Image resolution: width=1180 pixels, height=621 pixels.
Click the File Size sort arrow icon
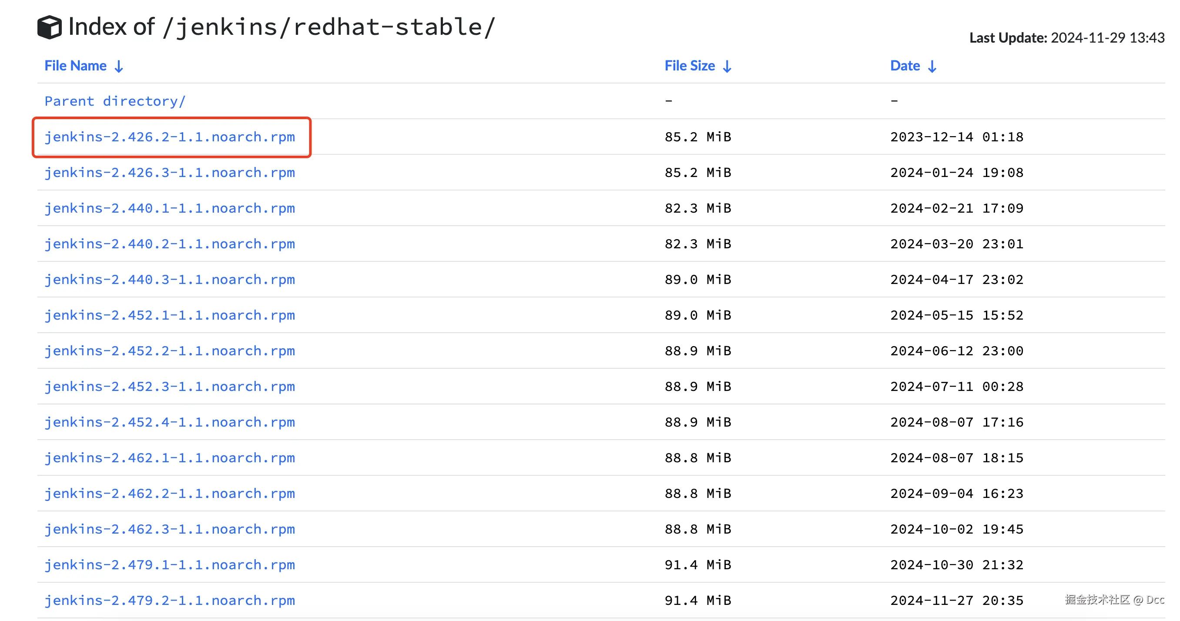[x=727, y=67]
